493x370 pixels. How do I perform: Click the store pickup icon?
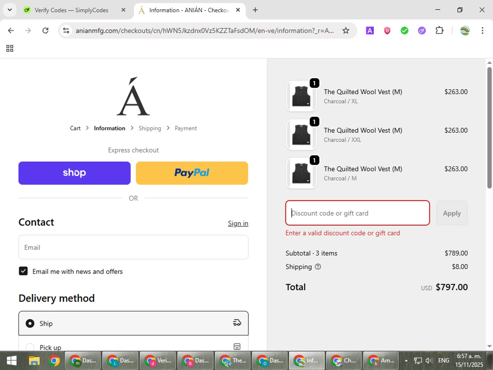pos(237,347)
